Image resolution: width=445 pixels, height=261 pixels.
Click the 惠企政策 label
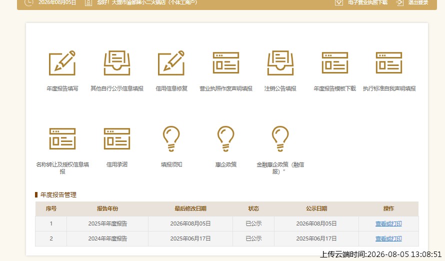pyautogui.click(x=226, y=164)
